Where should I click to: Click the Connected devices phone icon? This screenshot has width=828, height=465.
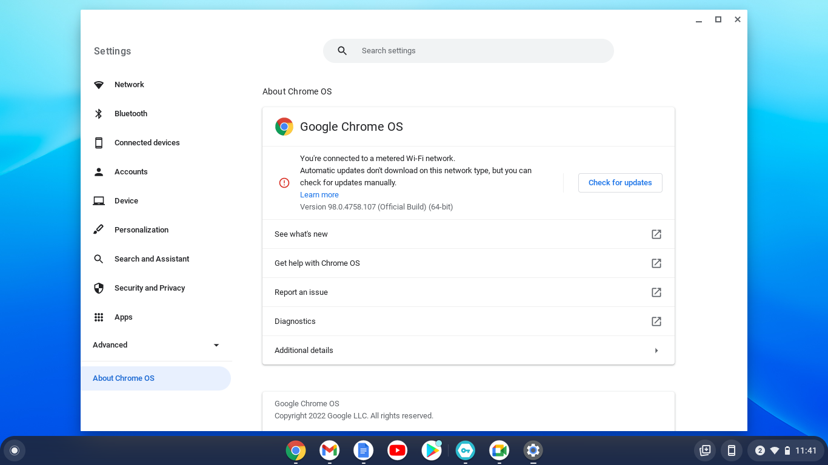99,143
